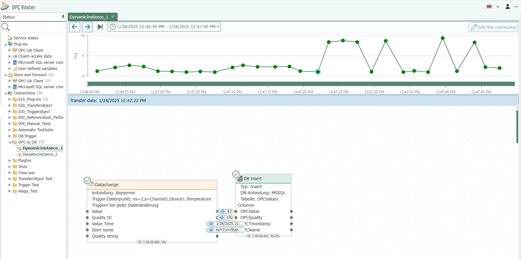521x259 pixels.
Task: Click the OPC Router logo icon
Action: pos(5,6)
